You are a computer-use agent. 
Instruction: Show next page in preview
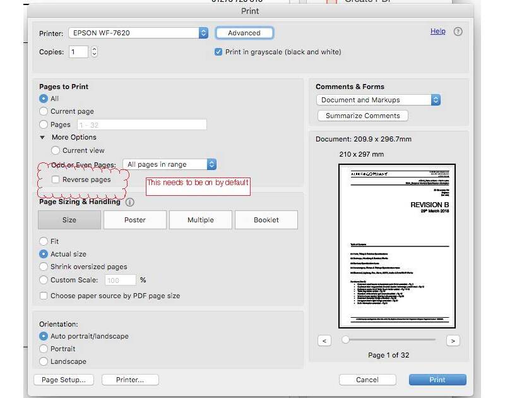pyautogui.click(x=453, y=341)
